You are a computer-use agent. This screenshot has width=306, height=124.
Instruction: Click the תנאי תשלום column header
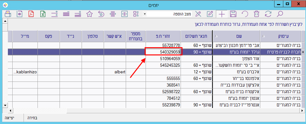196,36
